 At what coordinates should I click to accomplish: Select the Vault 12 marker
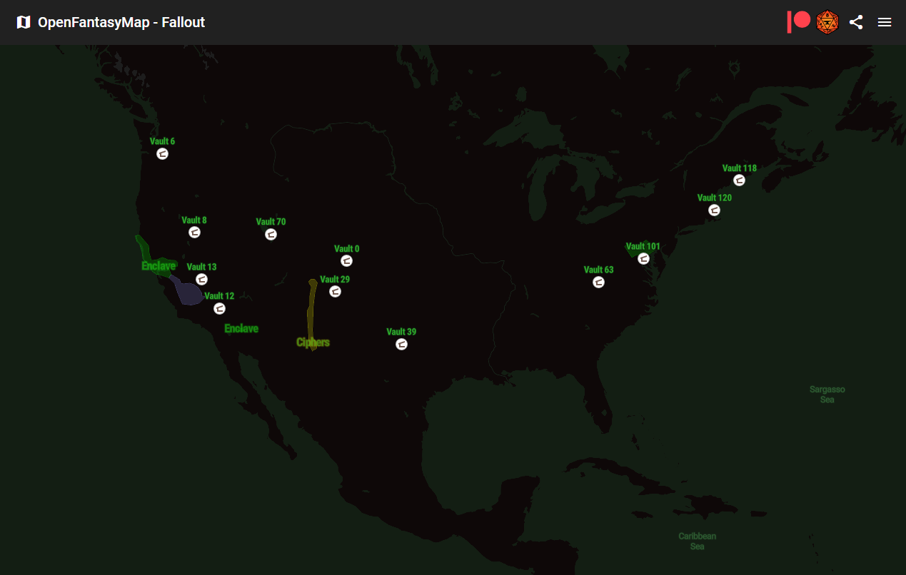tap(220, 308)
